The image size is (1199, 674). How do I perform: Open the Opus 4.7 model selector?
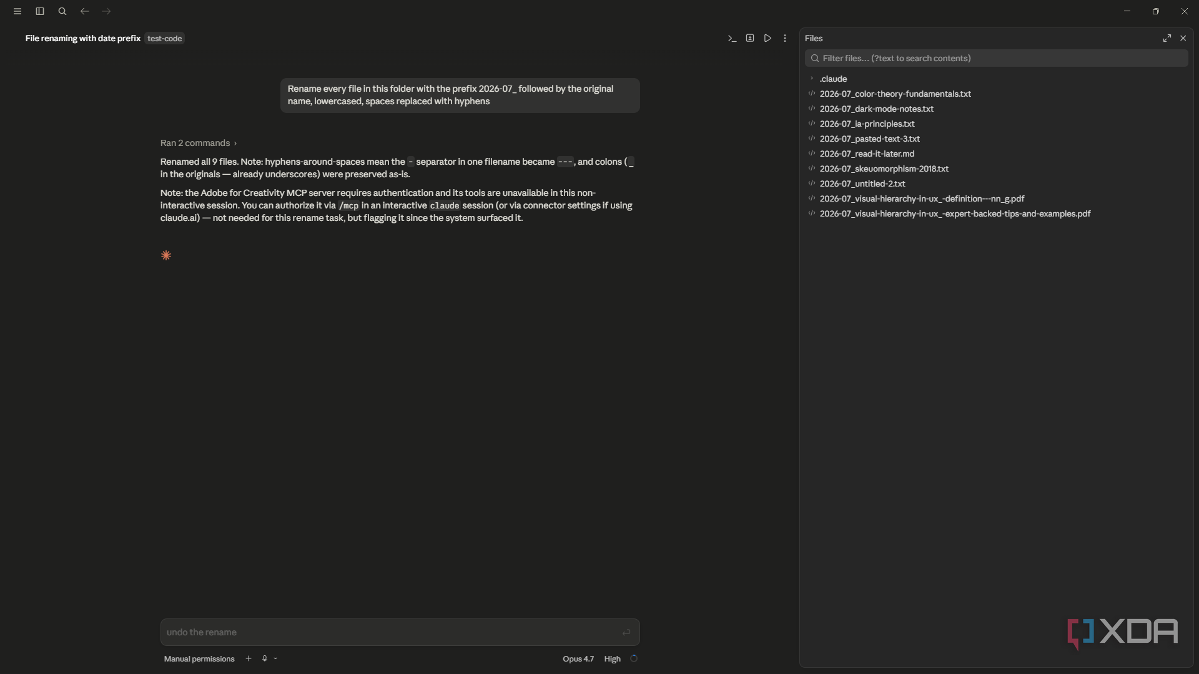tap(578, 658)
